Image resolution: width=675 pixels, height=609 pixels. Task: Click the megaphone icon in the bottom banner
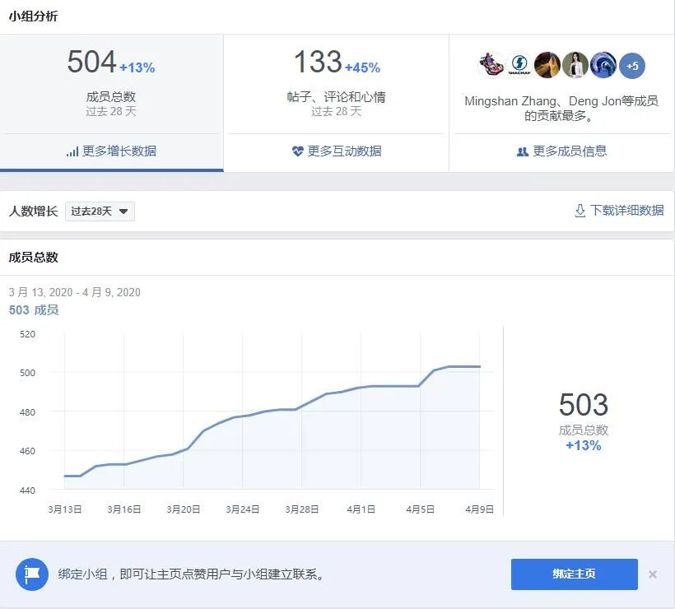[32, 574]
